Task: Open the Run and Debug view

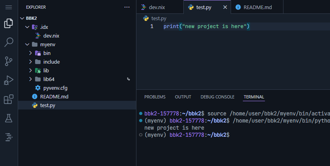Action: point(9,80)
